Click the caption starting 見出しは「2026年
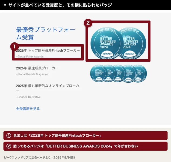 click(85, 136)
